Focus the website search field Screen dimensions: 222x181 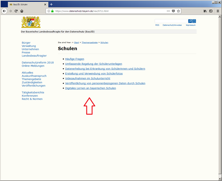171,21
